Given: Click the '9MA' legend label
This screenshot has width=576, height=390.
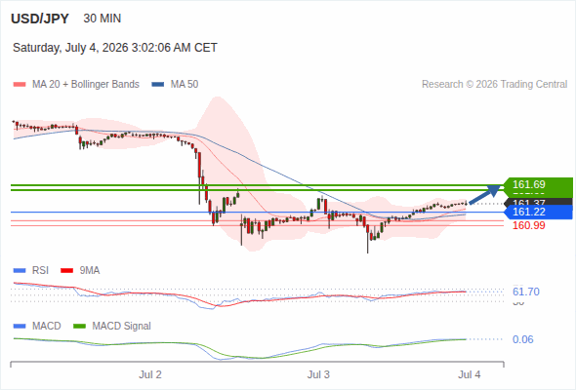Looking at the screenshot, I should (90, 271).
